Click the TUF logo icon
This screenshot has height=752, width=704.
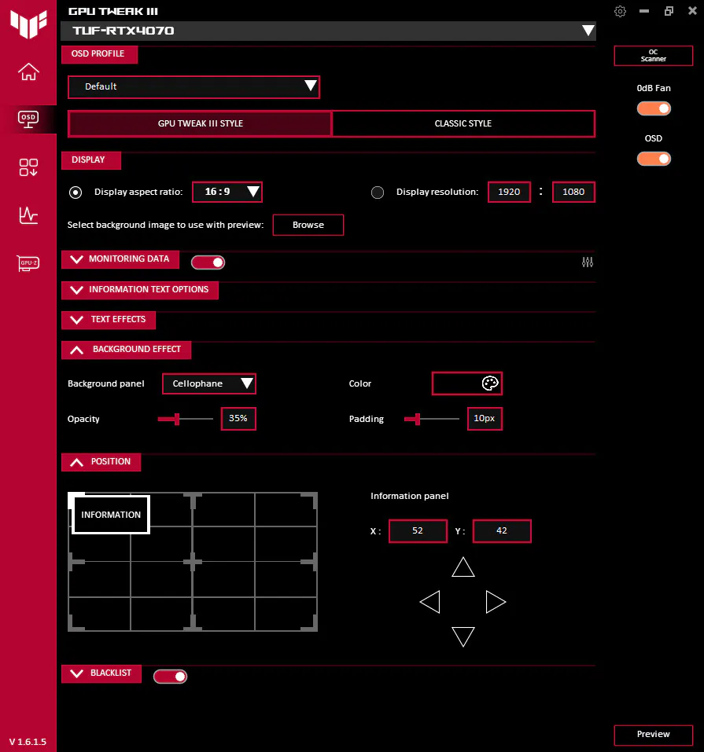(x=28, y=24)
